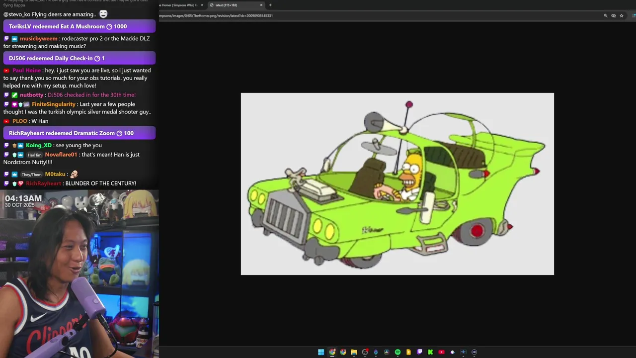Open the YouTube taskbar icon
The image size is (636, 358).
pyautogui.click(x=441, y=352)
